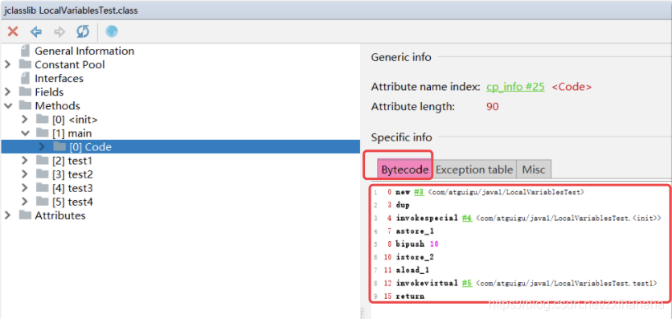672x319 pixels.
Task: Select the [2] test1 tree row
Action: tap(72, 161)
